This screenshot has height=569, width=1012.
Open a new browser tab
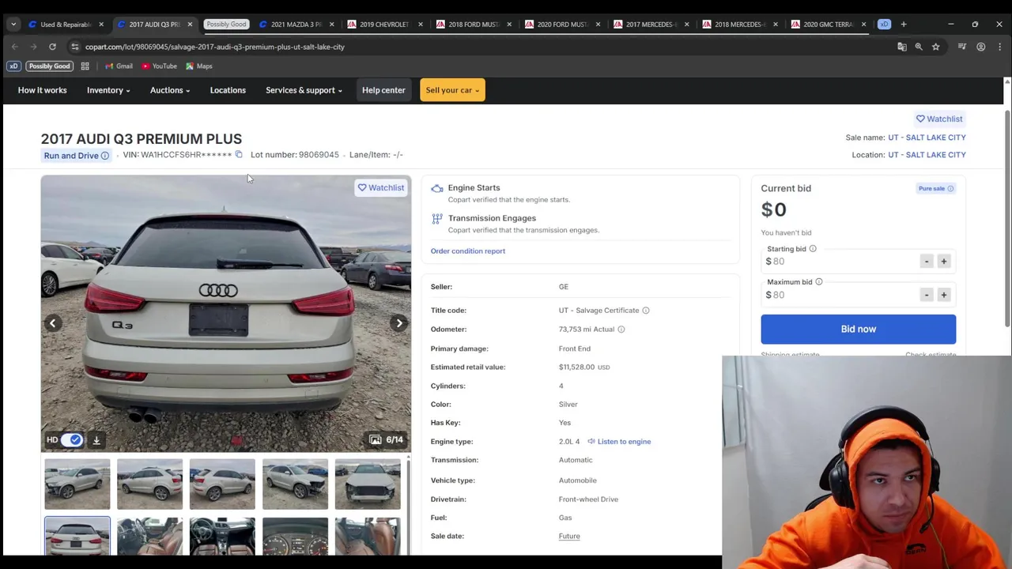pyautogui.click(x=904, y=24)
